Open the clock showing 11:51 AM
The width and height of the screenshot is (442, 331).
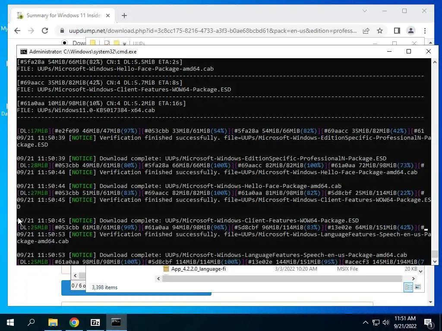405,322
